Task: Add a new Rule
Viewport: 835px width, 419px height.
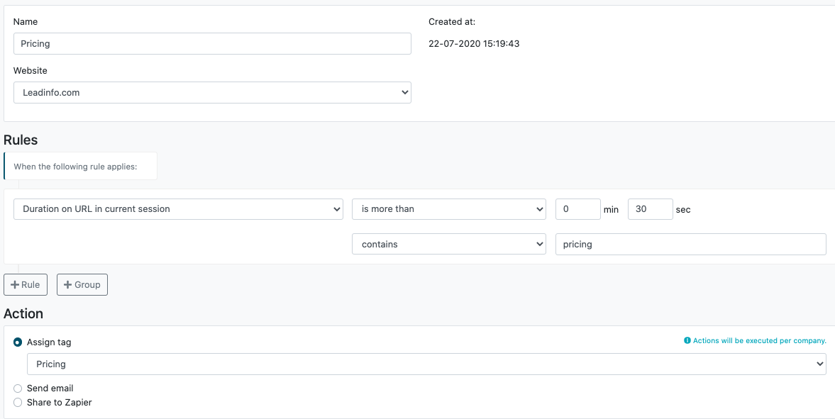Action: pyautogui.click(x=26, y=285)
